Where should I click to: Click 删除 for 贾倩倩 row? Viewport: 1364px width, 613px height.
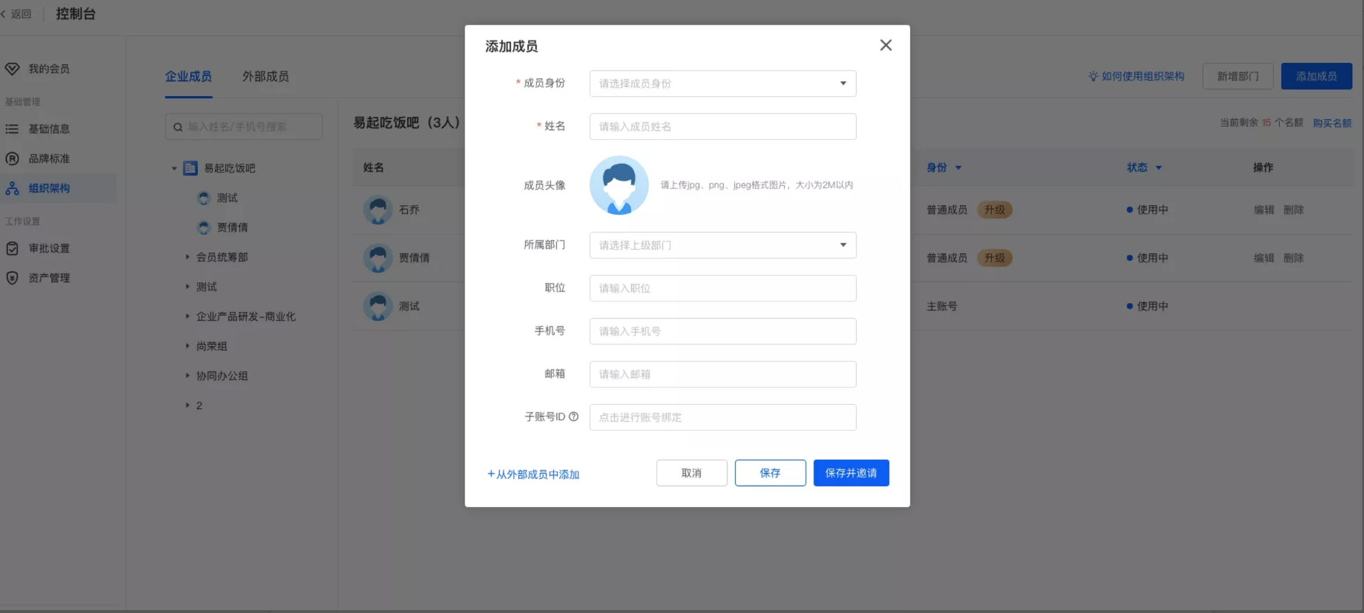click(x=1294, y=258)
